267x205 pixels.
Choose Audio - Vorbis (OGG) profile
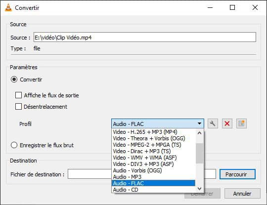click(x=153, y=170)
